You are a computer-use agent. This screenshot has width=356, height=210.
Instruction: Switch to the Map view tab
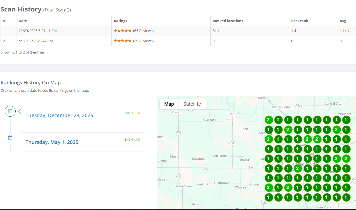169,104
